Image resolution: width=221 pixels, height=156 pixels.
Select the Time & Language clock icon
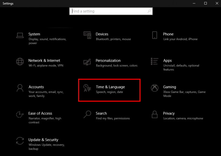87,88
